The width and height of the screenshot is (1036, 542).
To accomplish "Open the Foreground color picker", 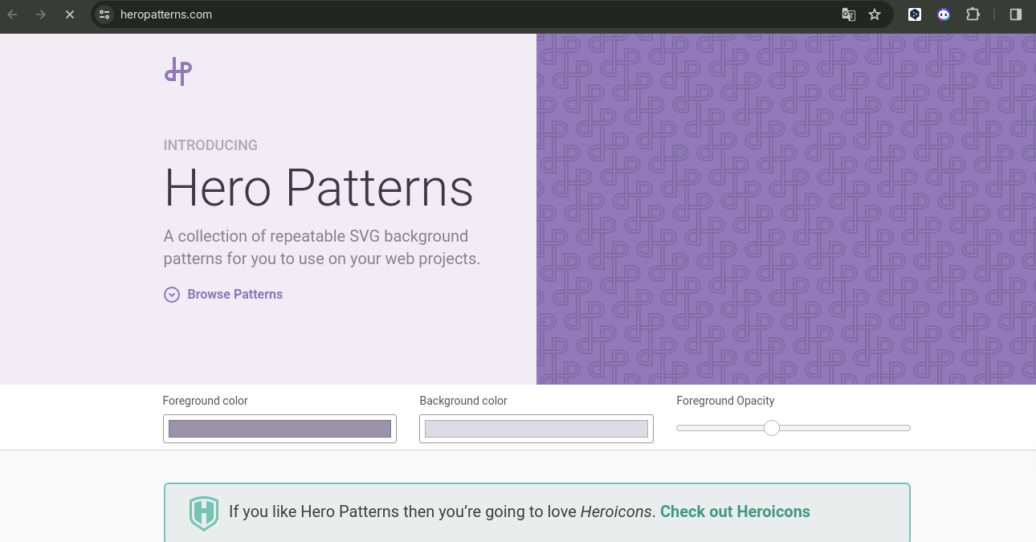I will [x=279, y=429].
